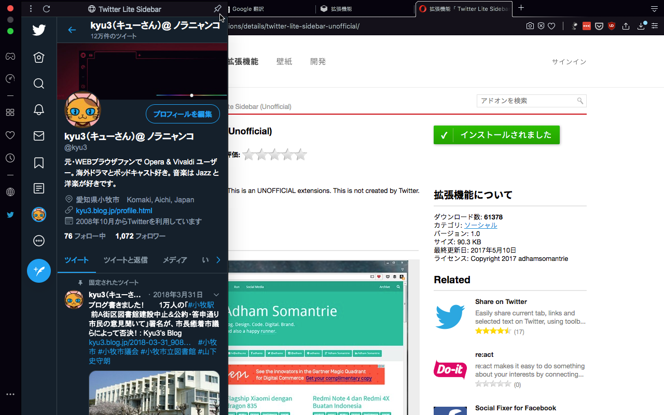The height and width of the screenshot is (415, 664).
Task: Open Twitter 'More' circle-dots menu
Action: (x=39, y=241)
